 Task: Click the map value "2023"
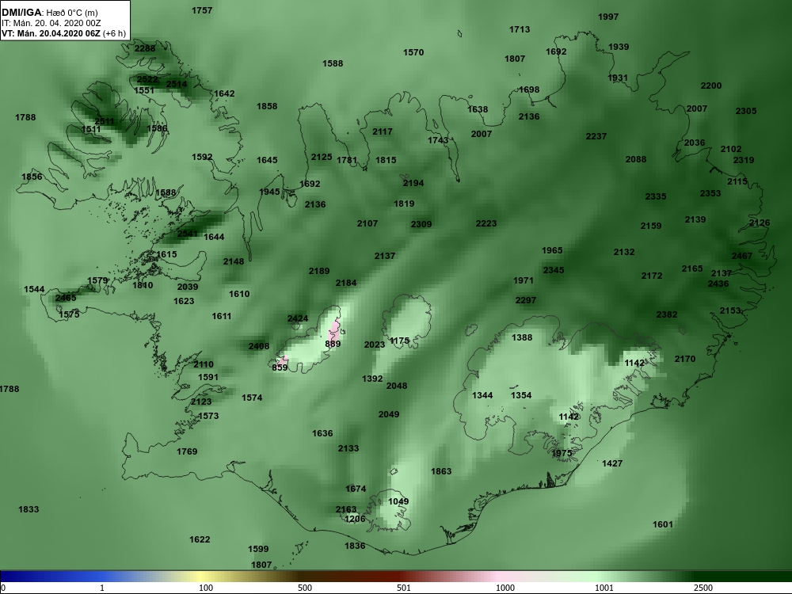[x=375, y=345]
